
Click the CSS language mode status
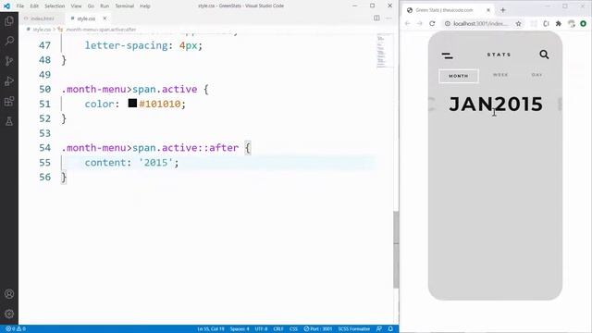294,329
